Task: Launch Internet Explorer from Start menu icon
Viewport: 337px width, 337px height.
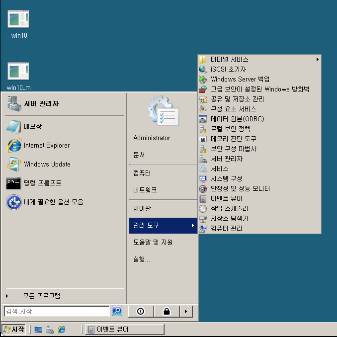Action: click(x=14, y=146)
